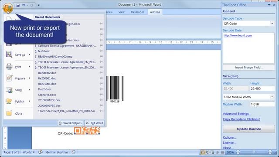Open the Advanced Settings link
Viewport: 279px width, 157px height.
click(x=237, y=113)
